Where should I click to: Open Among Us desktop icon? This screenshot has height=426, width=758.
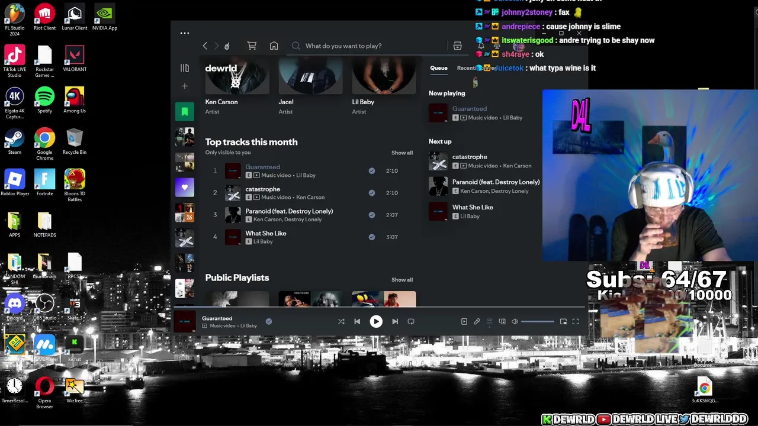coord(75,101)
